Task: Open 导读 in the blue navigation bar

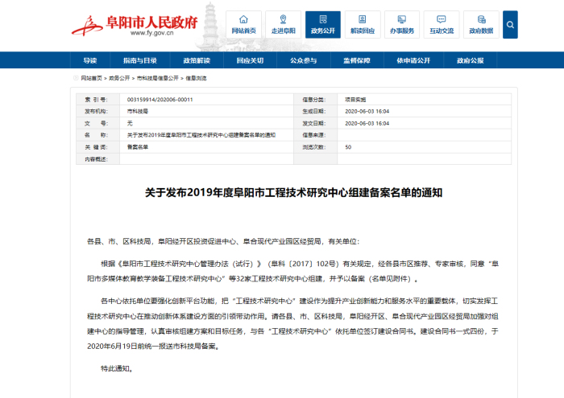Action: click(89, 60)
